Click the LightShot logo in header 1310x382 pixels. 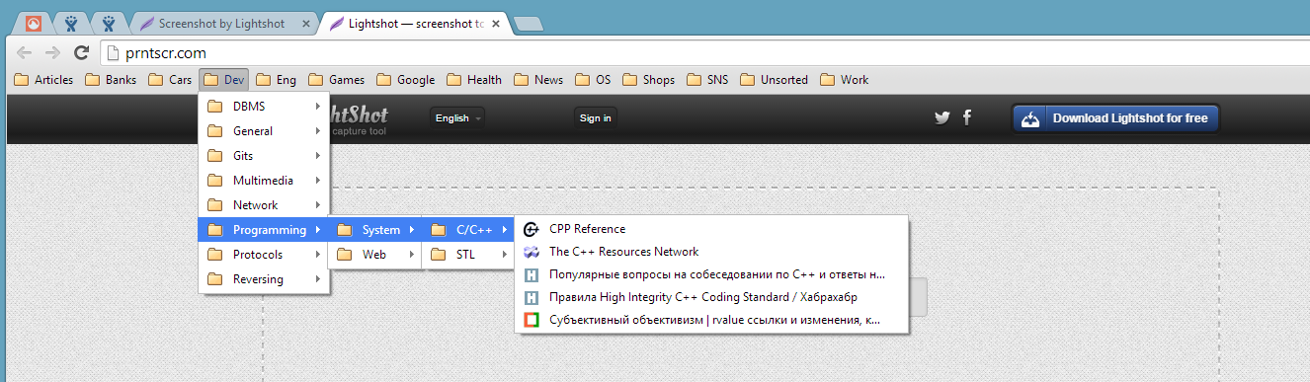click(x=360, y=118)
